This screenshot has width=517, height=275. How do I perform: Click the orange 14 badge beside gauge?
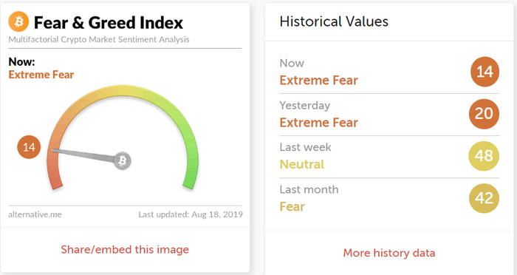click(29, 147)
